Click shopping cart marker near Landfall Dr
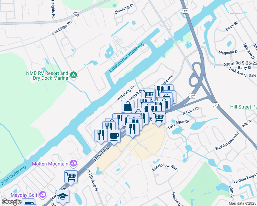This screenshot has height=206, width=257. 148,95
